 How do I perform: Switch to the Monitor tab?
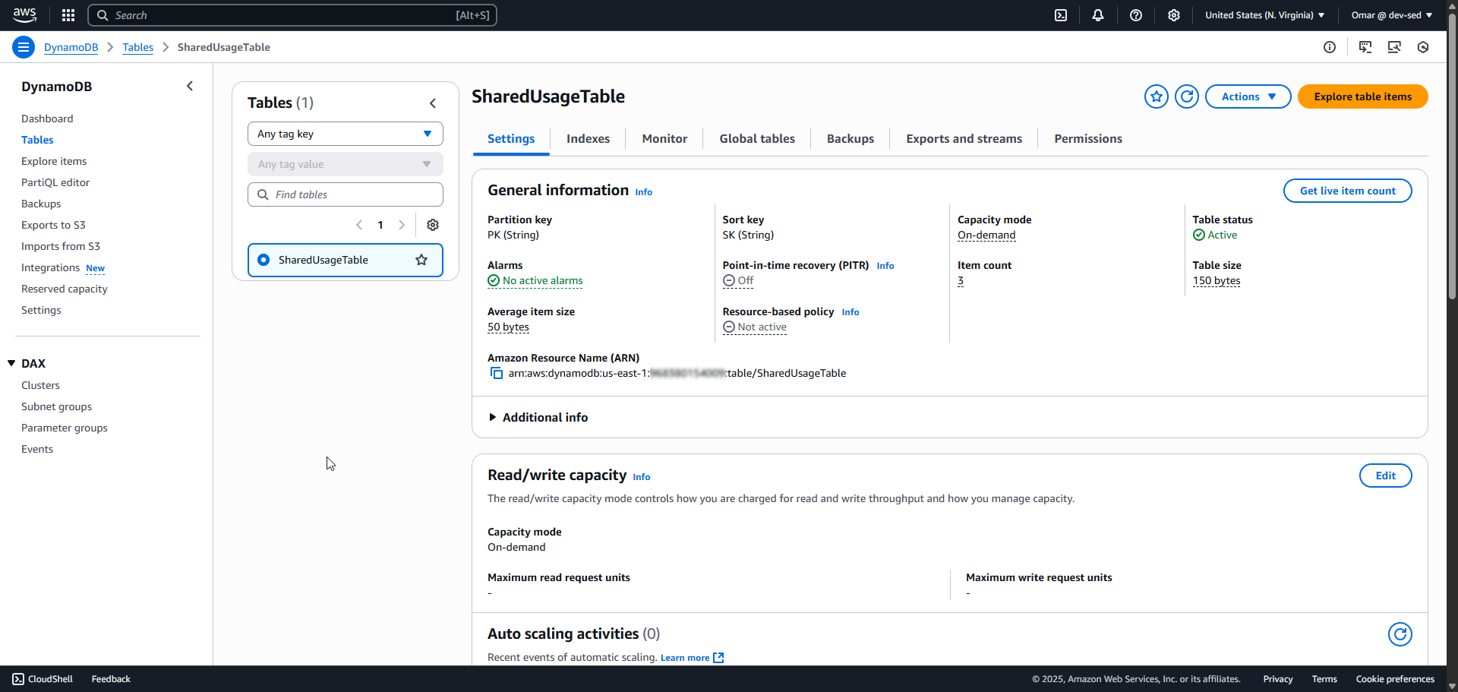[x=664, y=138]
